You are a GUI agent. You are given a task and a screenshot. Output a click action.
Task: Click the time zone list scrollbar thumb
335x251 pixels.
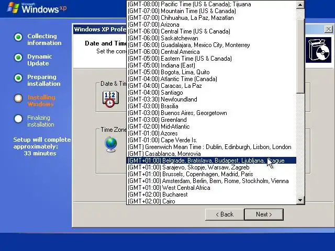(x=300, y=56)
